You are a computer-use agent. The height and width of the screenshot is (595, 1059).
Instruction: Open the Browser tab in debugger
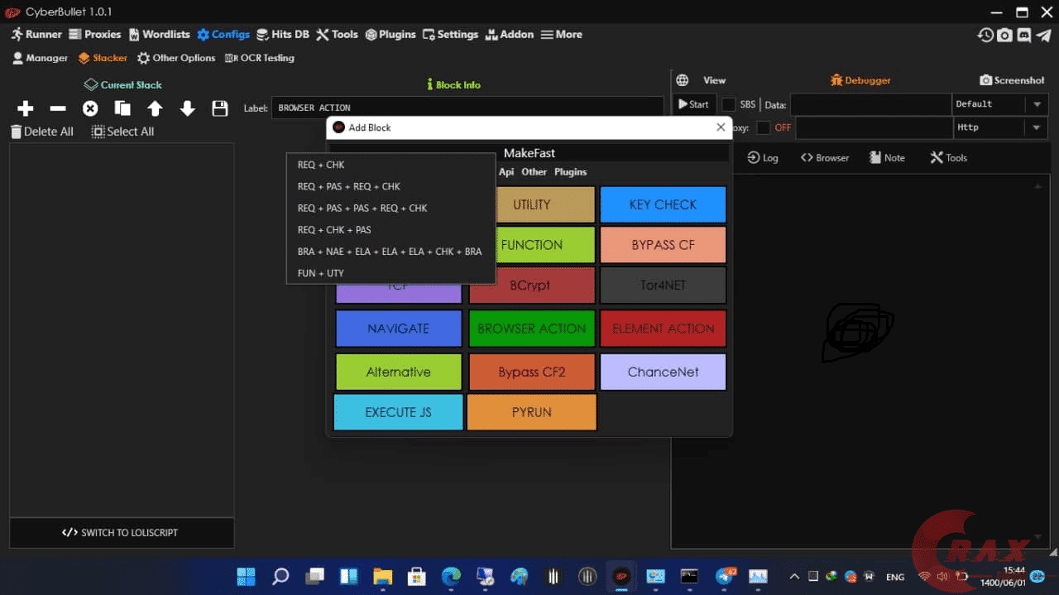[825, 157]
